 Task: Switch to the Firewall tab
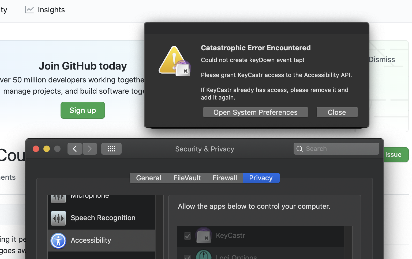(225, 178)
